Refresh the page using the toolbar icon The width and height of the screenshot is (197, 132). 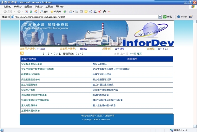31,11
